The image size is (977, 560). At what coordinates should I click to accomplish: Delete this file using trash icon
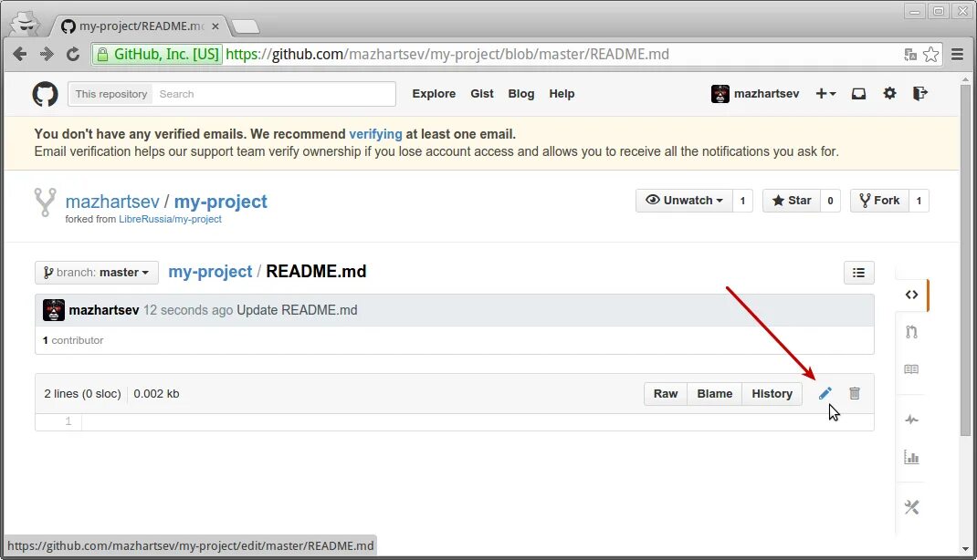(855, 393)
